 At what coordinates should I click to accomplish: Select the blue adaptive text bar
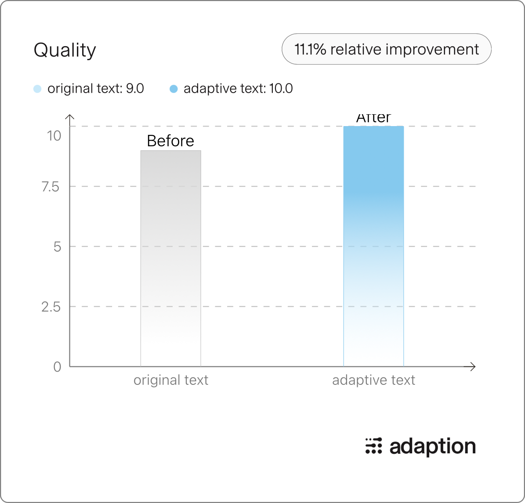point(374,246)
